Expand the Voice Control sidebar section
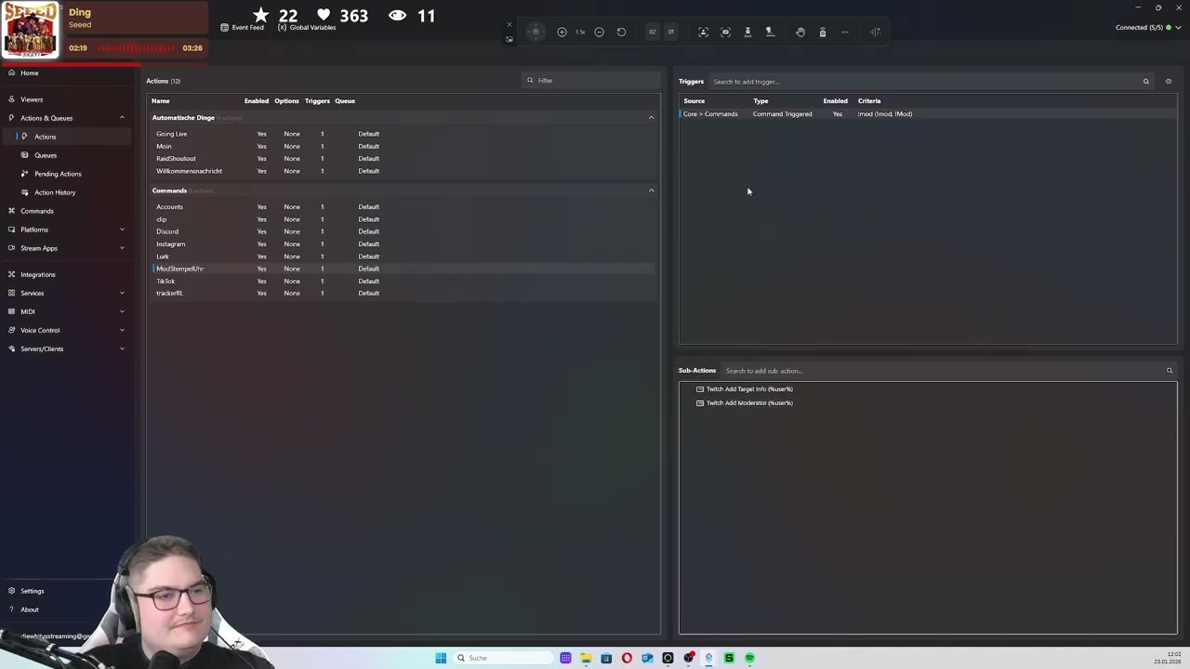 pos(122,330)
